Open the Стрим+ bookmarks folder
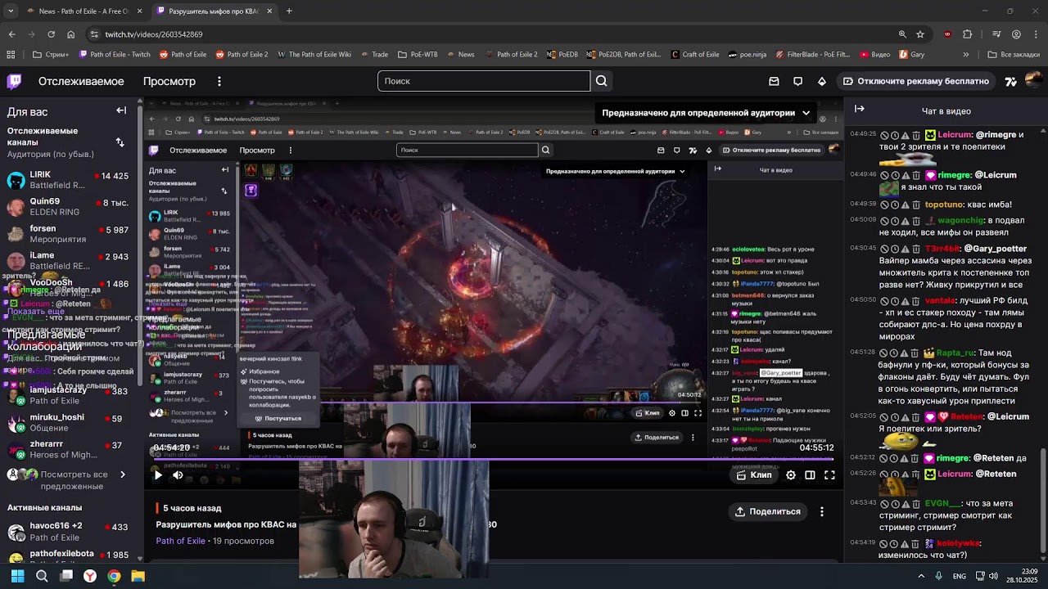This screenshot has height=589, width=1048. point(51,55)
